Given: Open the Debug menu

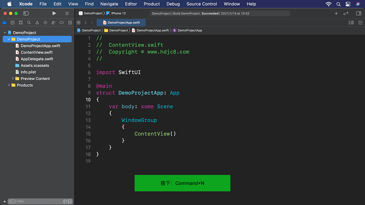Looking at the screenshot, I should tap(173, 4).
